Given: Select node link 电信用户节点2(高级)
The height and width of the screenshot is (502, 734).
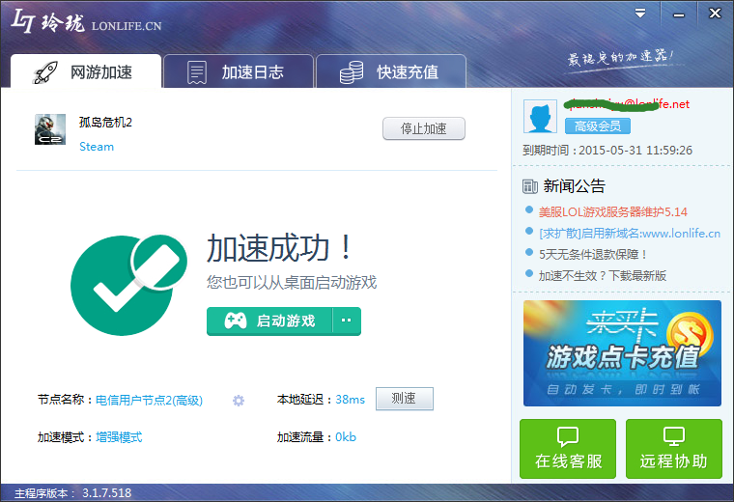Looking at the screenshot, I should 149,400.
